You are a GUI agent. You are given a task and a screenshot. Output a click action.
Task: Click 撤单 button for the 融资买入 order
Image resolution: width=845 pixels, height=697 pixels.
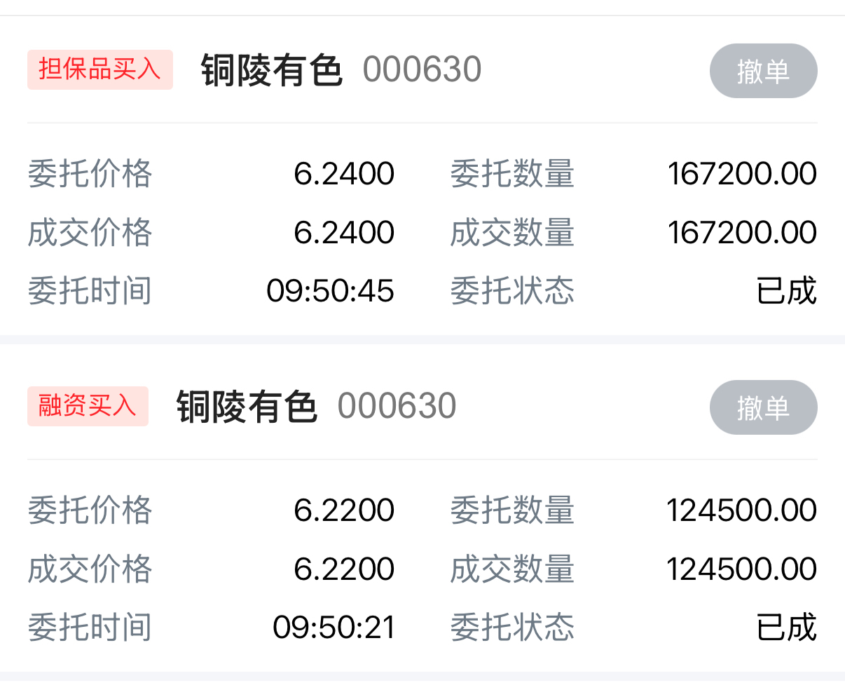click(x=763, y=407)
